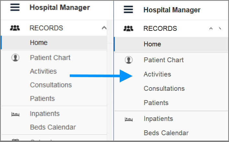Viewport: 229px width, 142px height.
Task: Go to Consultations in the right panel
Action: [x=164, y=89]
